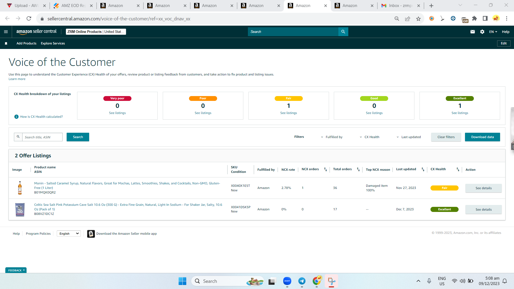Open Snipping Tool in the taskbar
The height and width of the screenshot is (289, 514).
click(331, 281)
